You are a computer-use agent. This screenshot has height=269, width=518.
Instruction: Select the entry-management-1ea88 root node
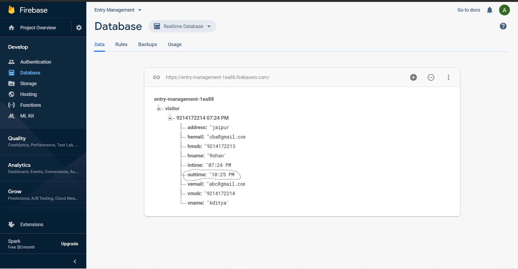point(184,99)
